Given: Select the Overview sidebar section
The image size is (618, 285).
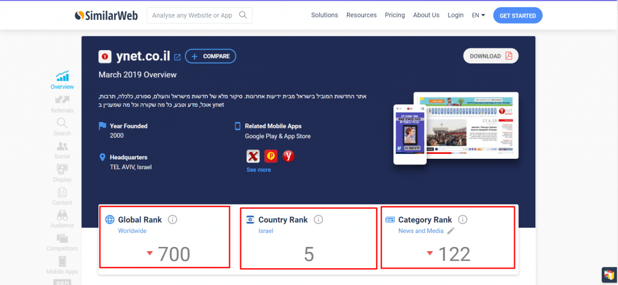Looking at the screenshot, I should [x=62, y=80].
